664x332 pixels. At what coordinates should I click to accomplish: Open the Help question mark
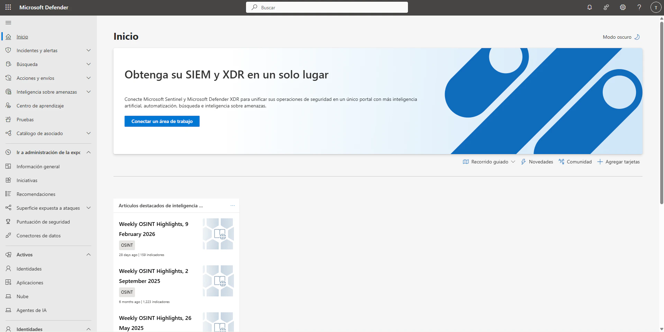(639, 7)
